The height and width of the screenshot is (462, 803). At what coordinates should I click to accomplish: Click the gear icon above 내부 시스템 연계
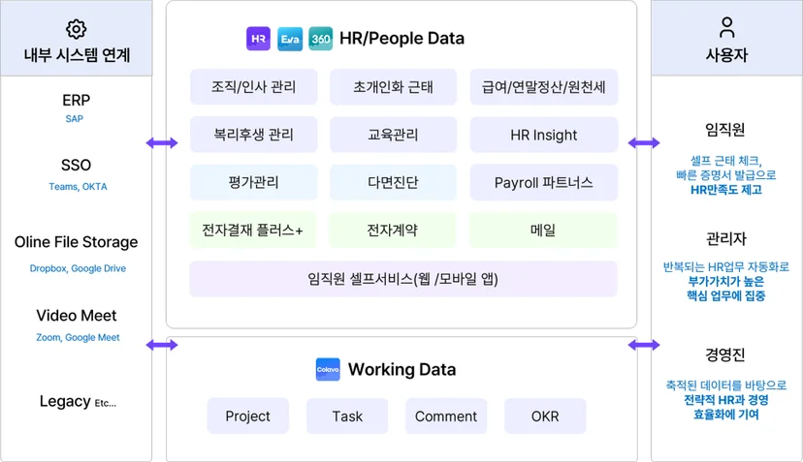(x=77, y=29)
